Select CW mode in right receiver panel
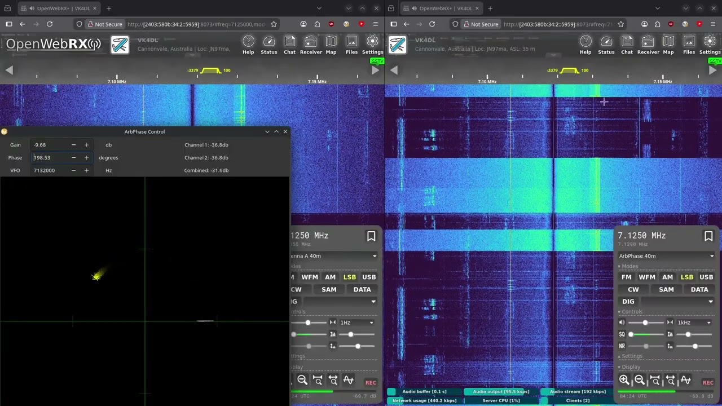This screenshot has width=722, height=406. (633, 289)
